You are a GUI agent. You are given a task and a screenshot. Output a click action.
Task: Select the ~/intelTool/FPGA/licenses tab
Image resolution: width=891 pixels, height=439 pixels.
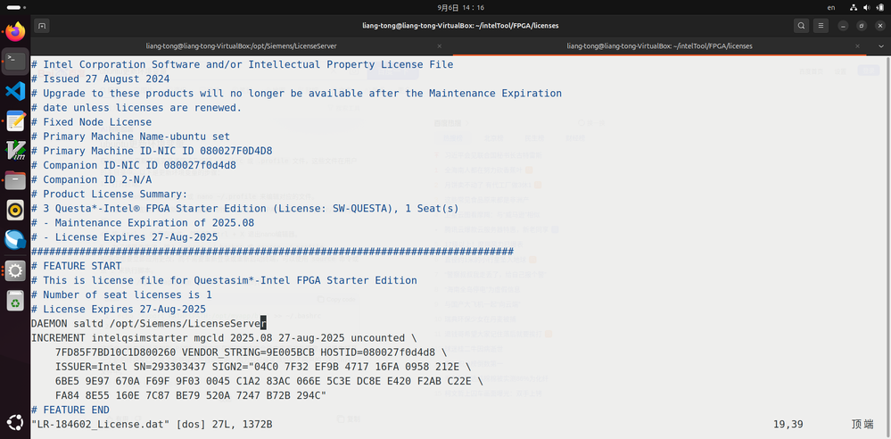coord(660,46)
